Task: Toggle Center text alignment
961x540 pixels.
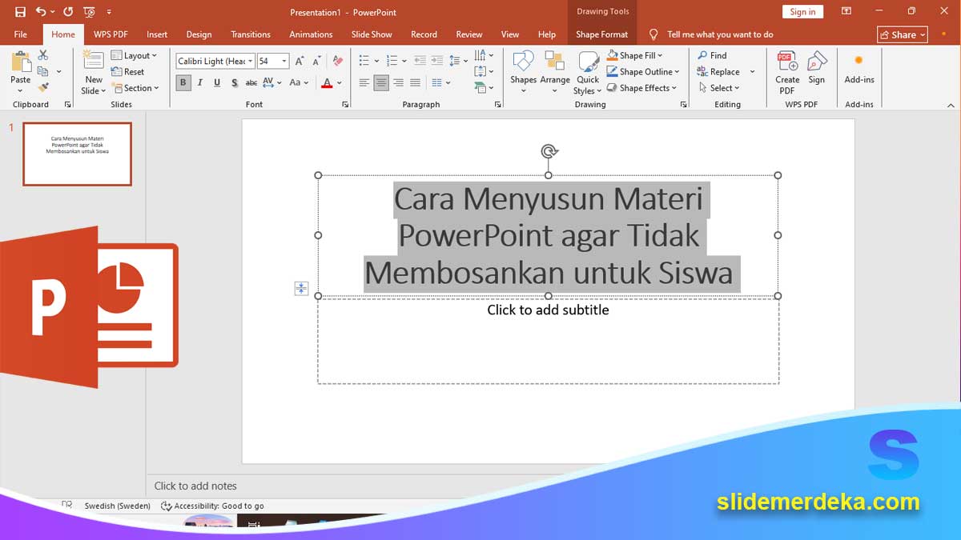Action: point(381,82)
